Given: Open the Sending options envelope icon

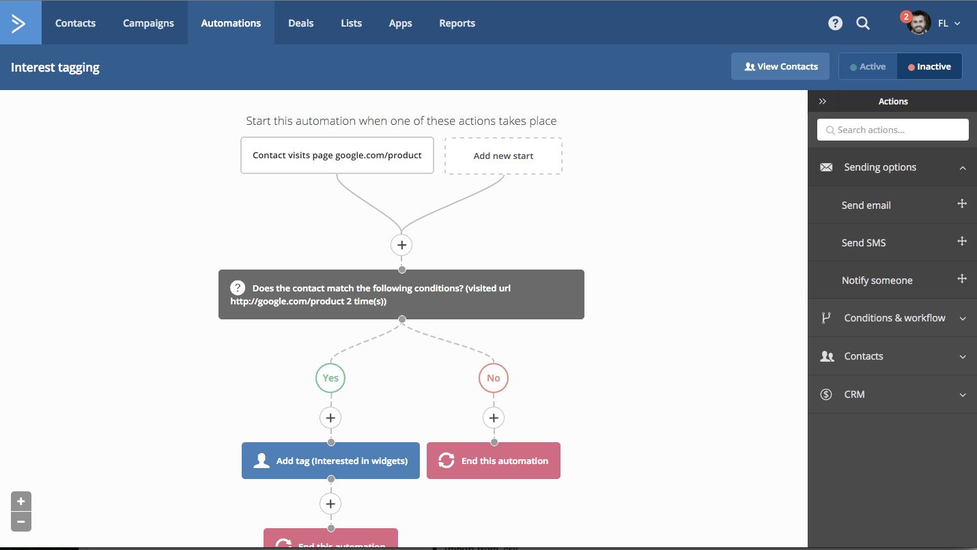Looking at the screenshot, I should (827, 167).
